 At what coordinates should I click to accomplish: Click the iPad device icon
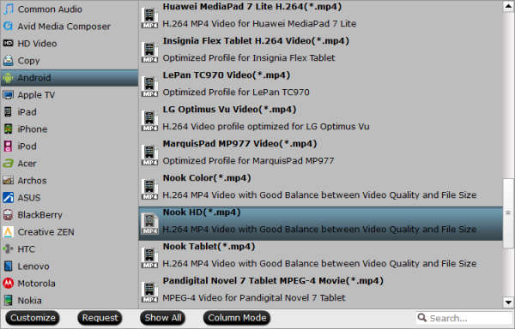coord(9,111)
